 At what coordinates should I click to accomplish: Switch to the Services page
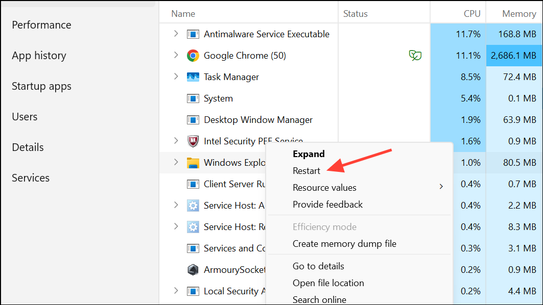(31, 178)
